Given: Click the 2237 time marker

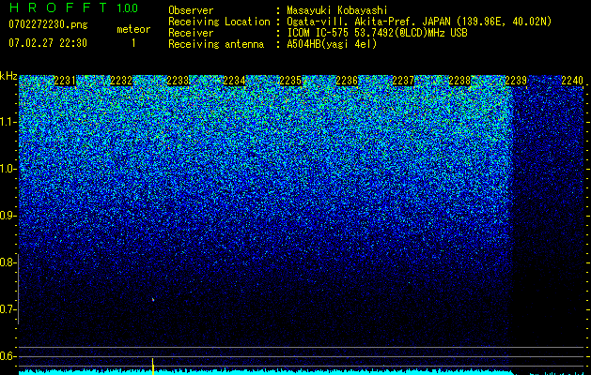Looking at the screenshot, I should (403, 81).
